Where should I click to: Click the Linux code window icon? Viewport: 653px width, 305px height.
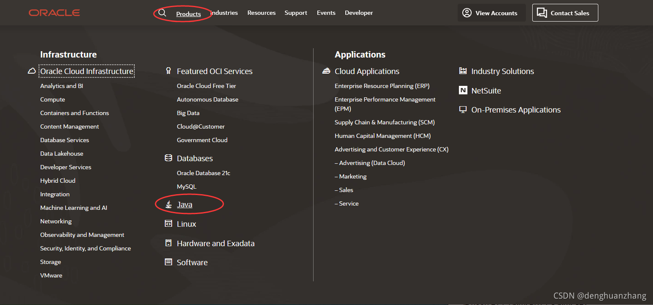168,224
